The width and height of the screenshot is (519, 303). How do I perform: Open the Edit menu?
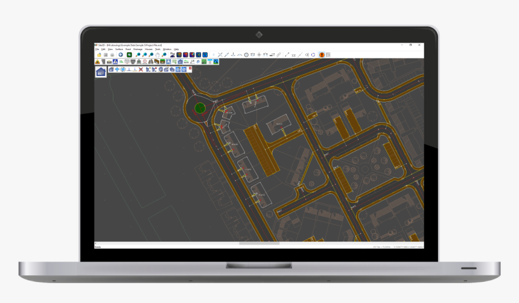[103, 49]
